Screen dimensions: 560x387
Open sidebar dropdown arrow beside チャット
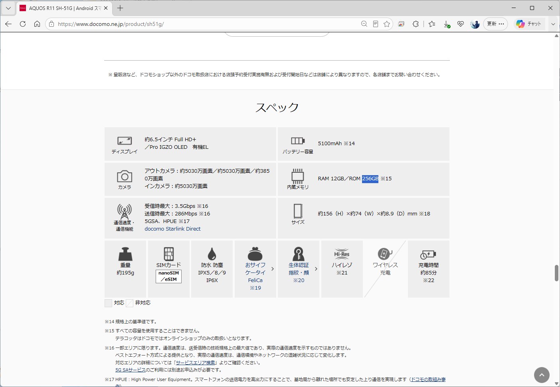pos(553,24)
